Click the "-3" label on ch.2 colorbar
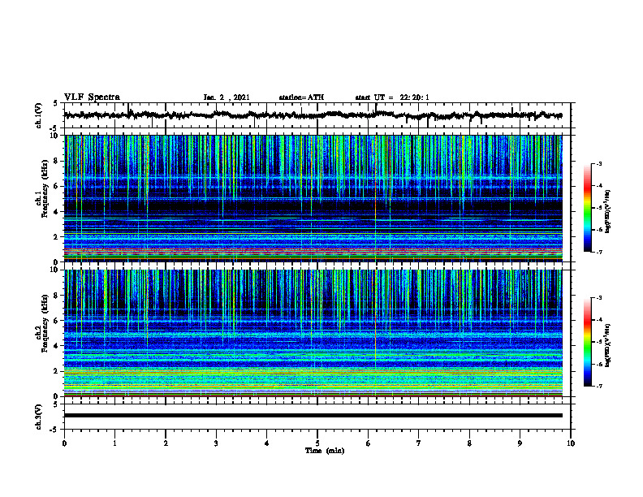The image size is (643, 497). click(598, 298)
